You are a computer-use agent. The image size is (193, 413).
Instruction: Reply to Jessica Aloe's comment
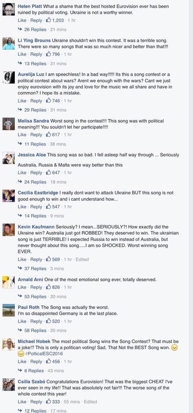click(36, 172)
